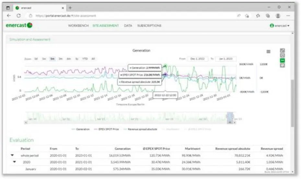Open SUBSCRIPTIONS menu
Image resolution: width=301 pixels, height=179 pixels.
coord(149,26)
